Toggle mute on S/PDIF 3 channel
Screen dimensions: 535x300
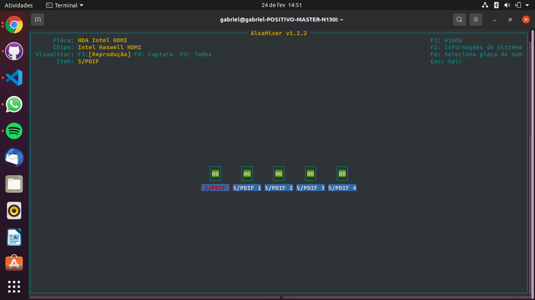310,174
